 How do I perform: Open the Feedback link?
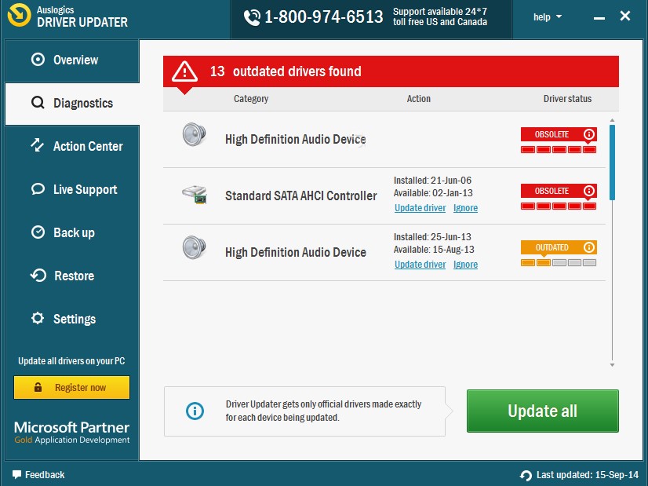(38, 474)
